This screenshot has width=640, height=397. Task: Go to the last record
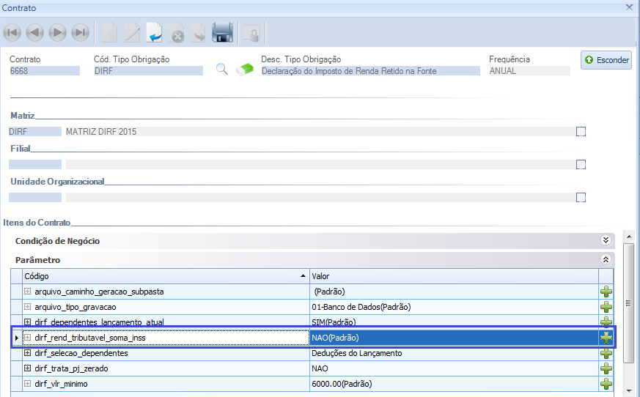click(x=81, y=32)
